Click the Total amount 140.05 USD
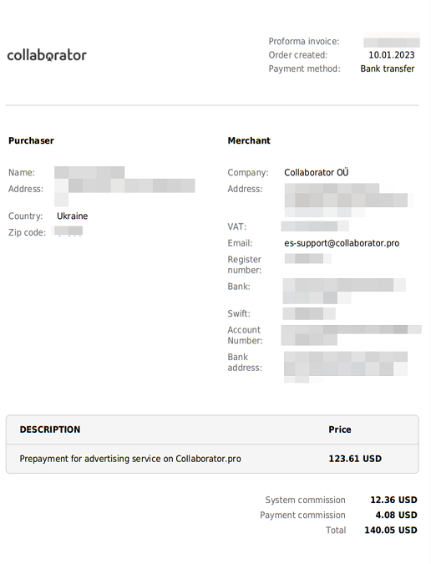The image size is (431, 564). [391, 531]
